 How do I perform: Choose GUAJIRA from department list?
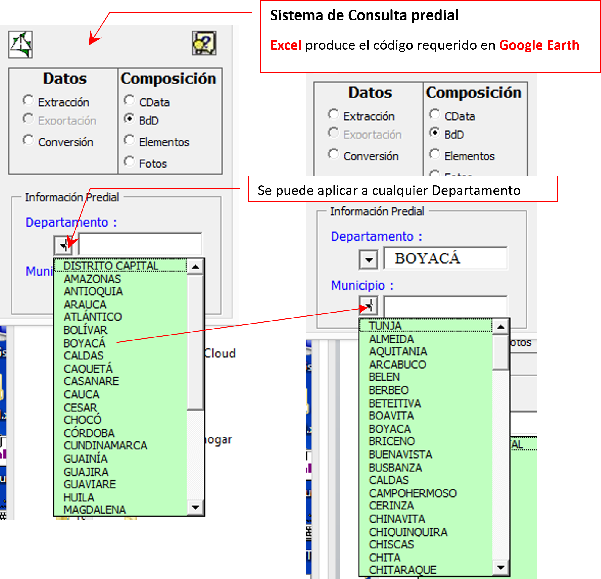pyautogui.click(x=121, y=472)
